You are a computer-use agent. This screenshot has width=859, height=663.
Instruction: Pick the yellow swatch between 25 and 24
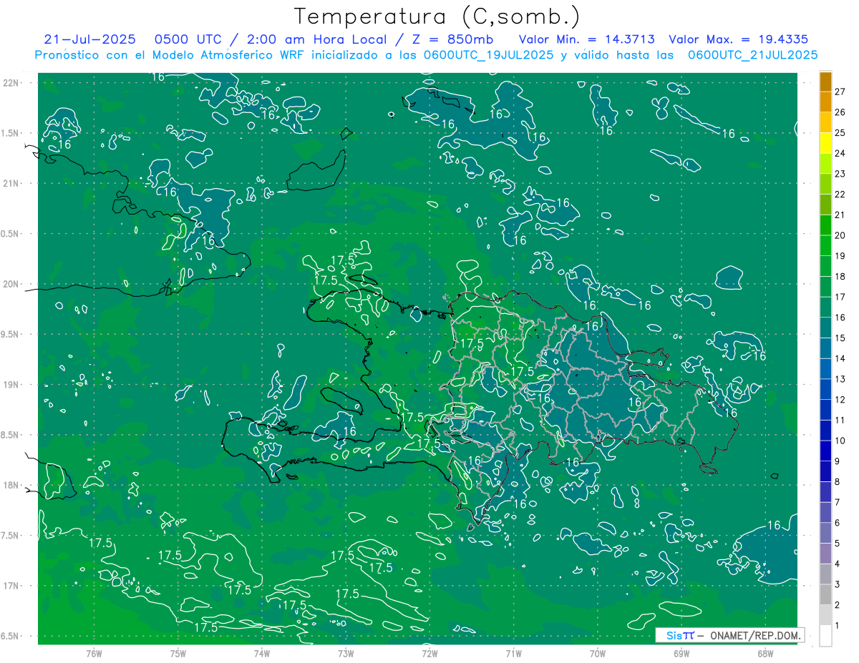(x=825, y=143)
